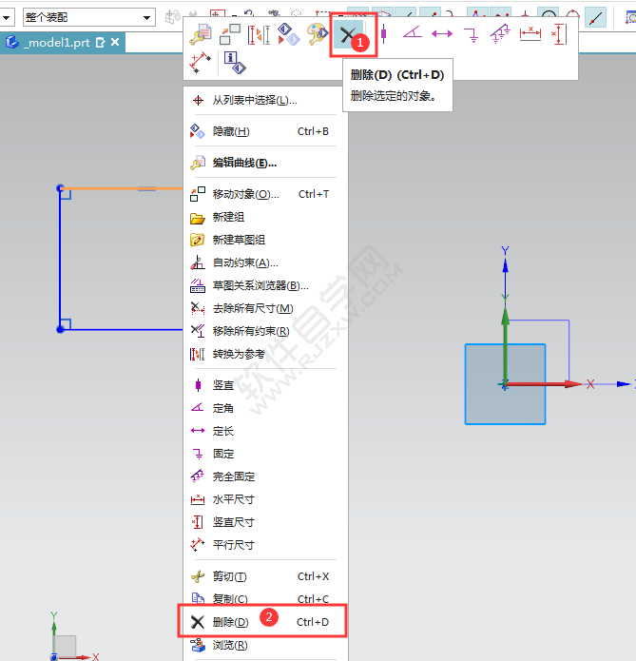636x661 pixels.
Task: Click Convert to Reference icon in popup toolbar
Action: click(x=259, y=35)
